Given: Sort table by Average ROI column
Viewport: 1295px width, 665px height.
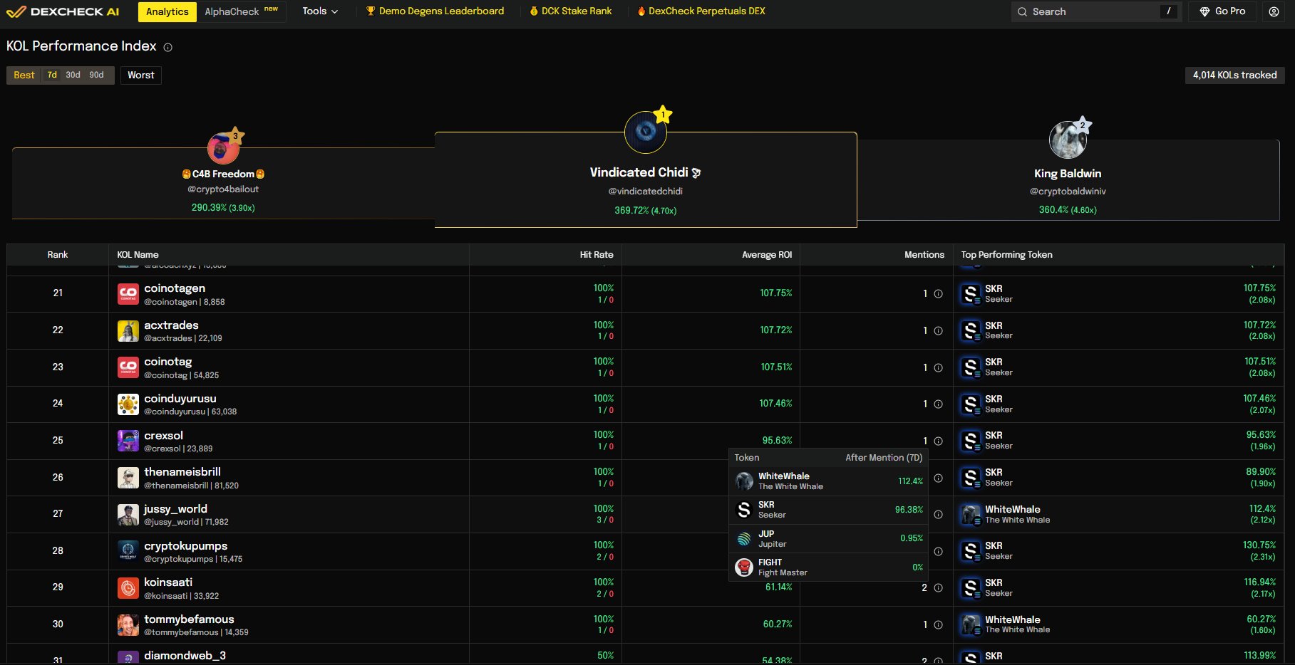Looking at the screenshot, I should 766,255.
